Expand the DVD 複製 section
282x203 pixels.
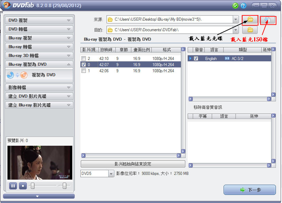[x=39, y=20]
